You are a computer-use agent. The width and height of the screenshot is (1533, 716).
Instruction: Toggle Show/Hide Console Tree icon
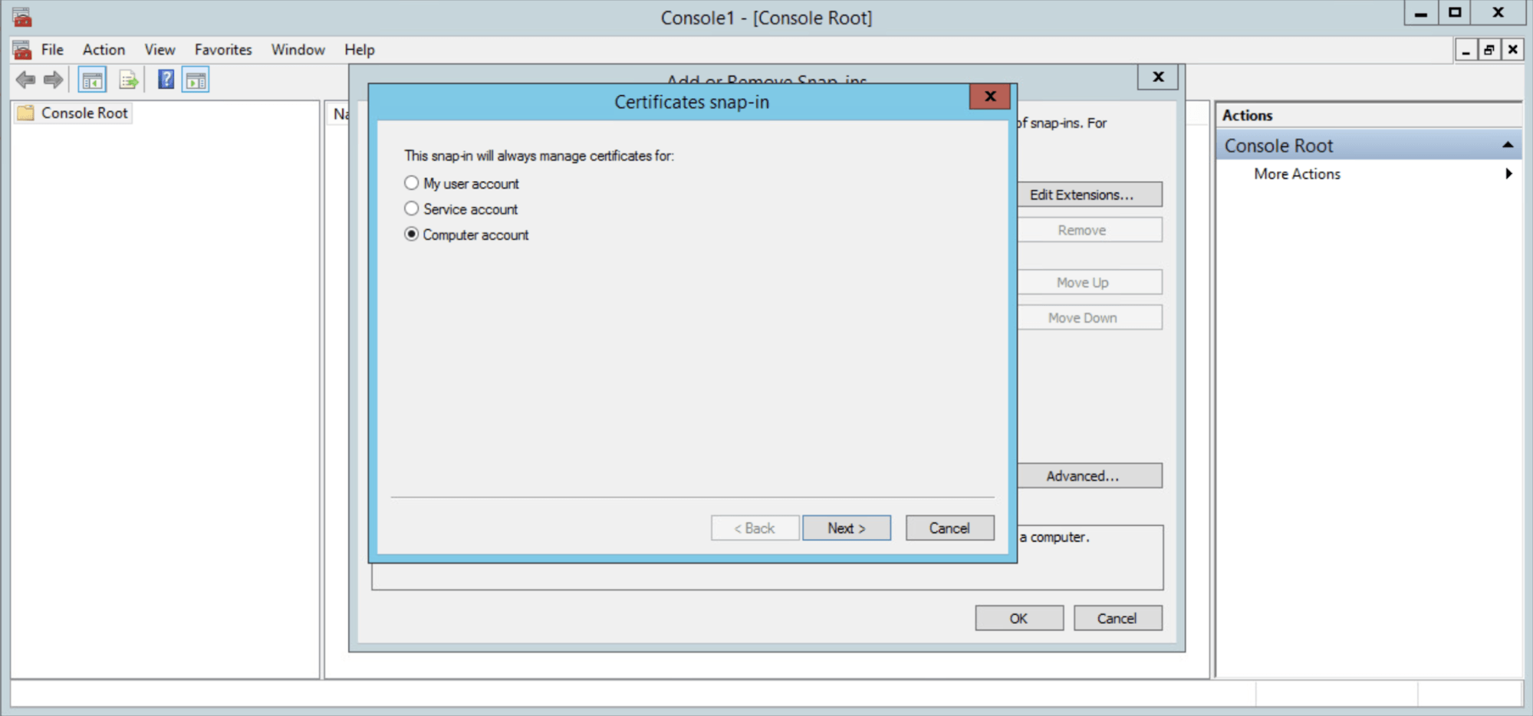point(92,80)
